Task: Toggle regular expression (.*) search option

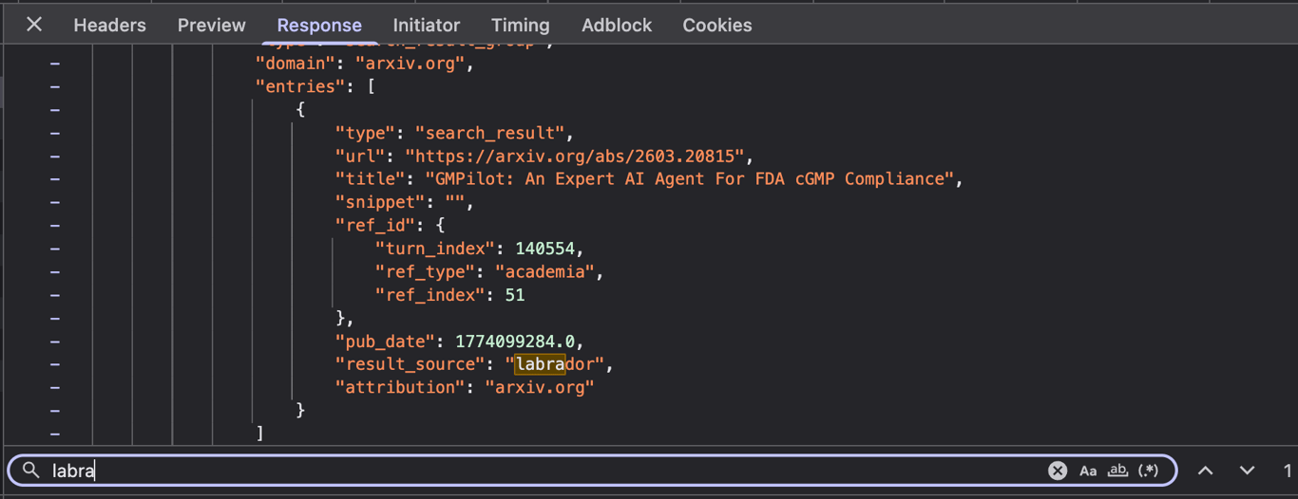Action: click(x=1148, y=471)
